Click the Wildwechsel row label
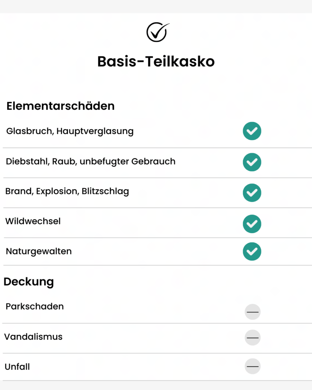 pyautogui.click(x=33, y=221)
